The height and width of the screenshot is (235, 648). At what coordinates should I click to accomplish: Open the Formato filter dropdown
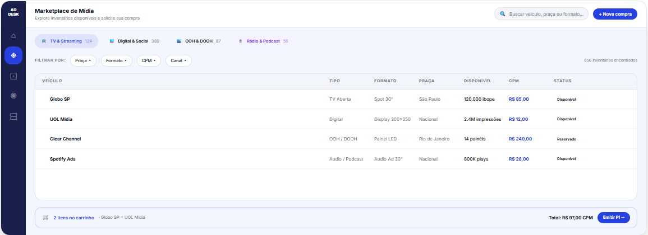click(117, 60)
